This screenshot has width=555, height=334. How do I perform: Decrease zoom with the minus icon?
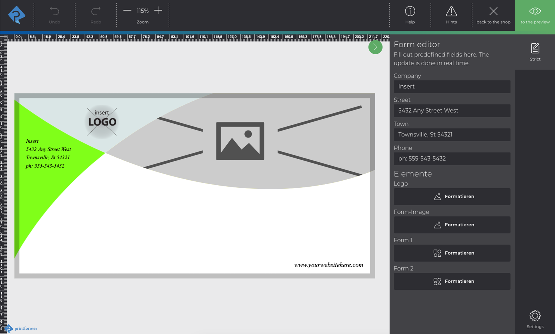click(127, 11)
